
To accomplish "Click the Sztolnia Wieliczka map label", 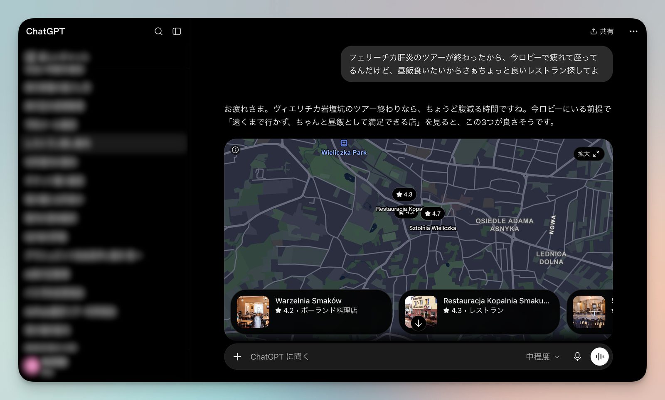I will click(432, 228).
